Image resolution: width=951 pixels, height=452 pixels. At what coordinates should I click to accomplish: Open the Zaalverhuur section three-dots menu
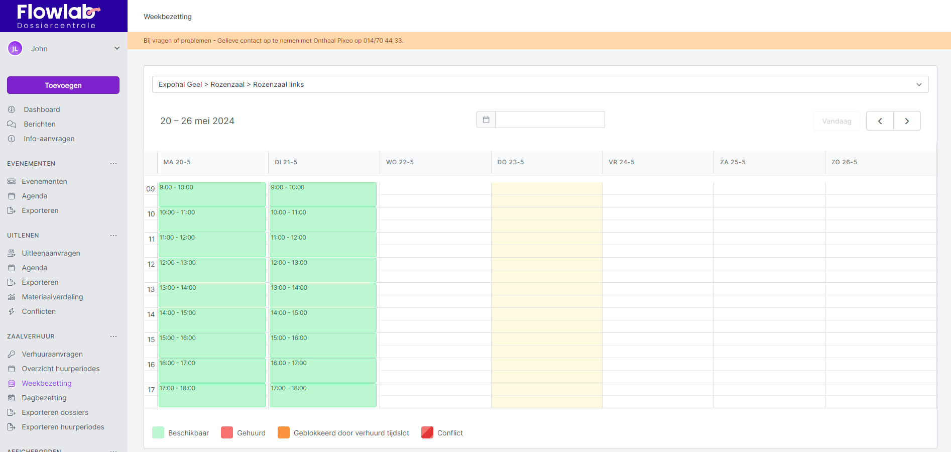coord(113,336)
